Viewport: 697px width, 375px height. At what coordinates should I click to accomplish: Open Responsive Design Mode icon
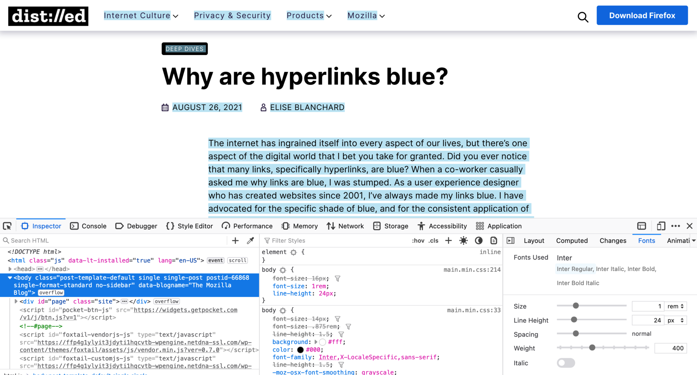(661, 226)
